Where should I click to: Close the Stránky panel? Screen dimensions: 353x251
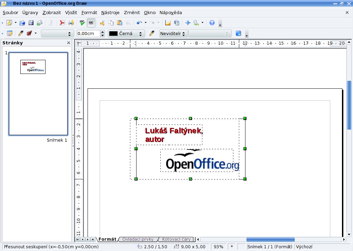tap(69, 43)
